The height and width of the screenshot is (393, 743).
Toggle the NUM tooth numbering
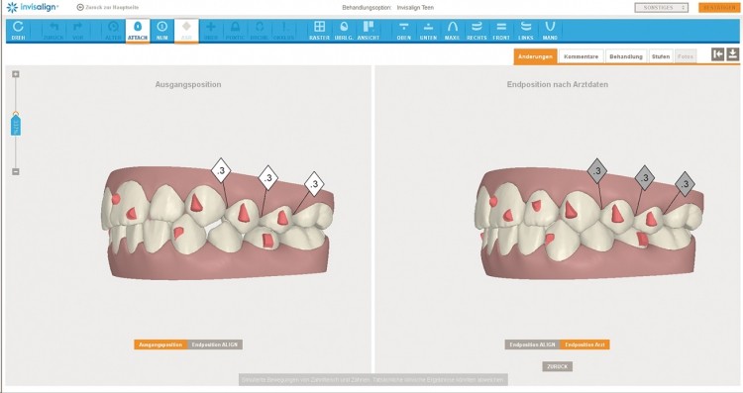[x=162, y=31]
